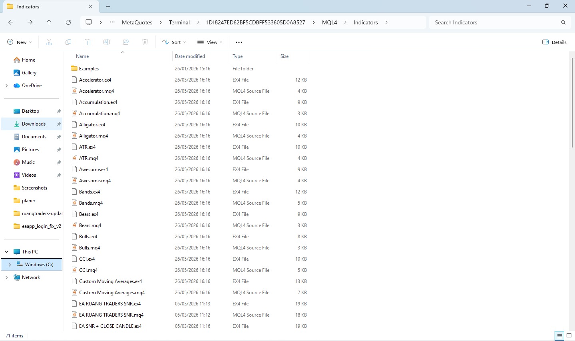
Task: Switch to details list view icon
Action: [560, 336]
